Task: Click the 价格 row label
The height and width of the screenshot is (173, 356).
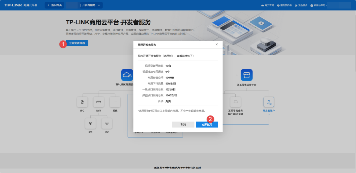Action: 161,101
